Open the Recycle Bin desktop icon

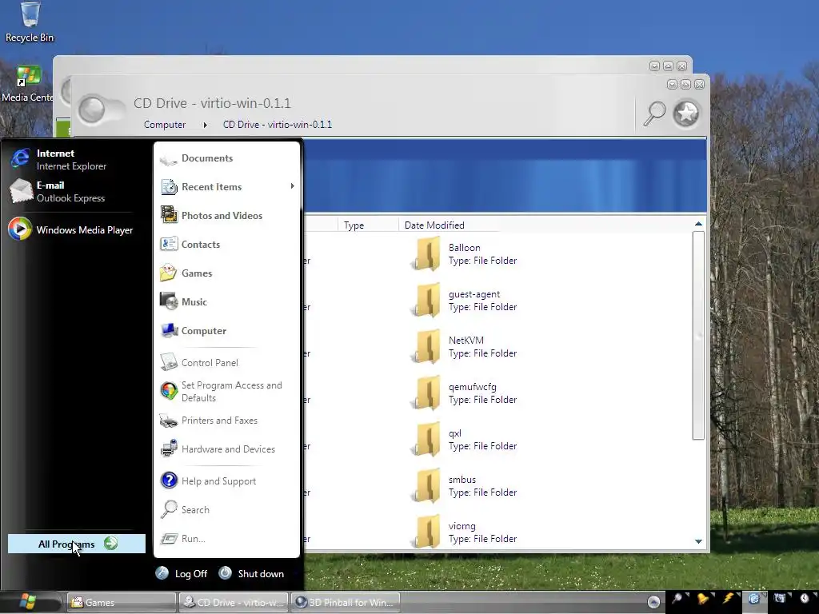tap(30, 22)
